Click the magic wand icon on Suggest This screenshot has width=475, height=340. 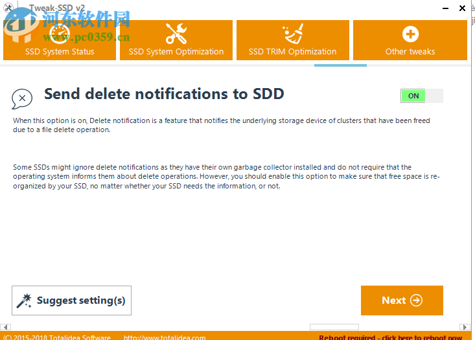click(x=24, y=300)
